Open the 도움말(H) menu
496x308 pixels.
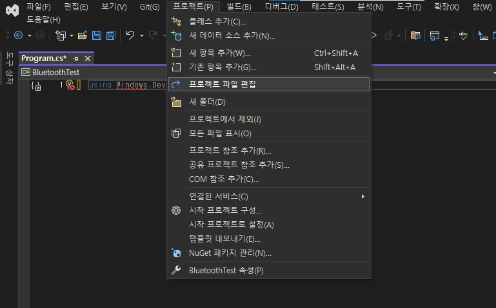click(43, 20)
